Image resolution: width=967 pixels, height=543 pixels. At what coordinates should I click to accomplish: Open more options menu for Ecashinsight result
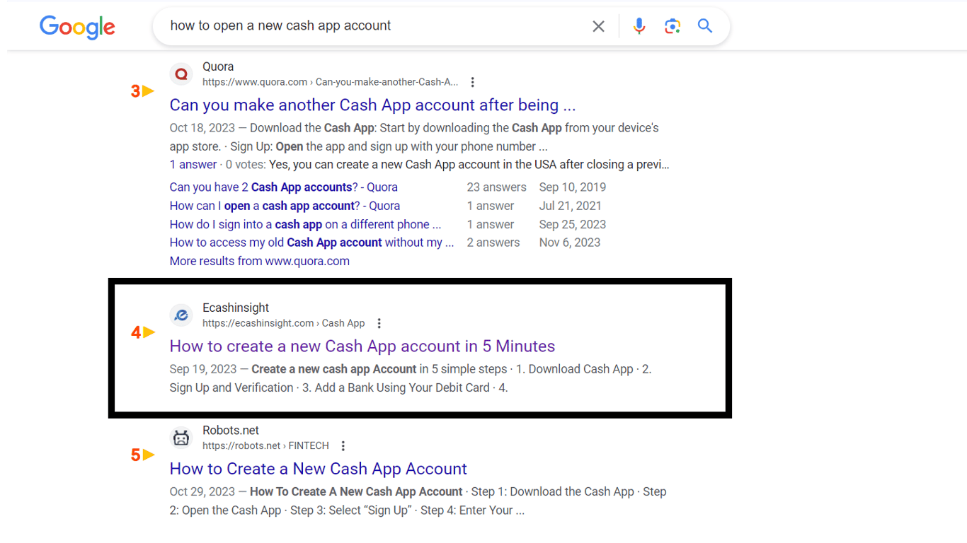[379, 323]
